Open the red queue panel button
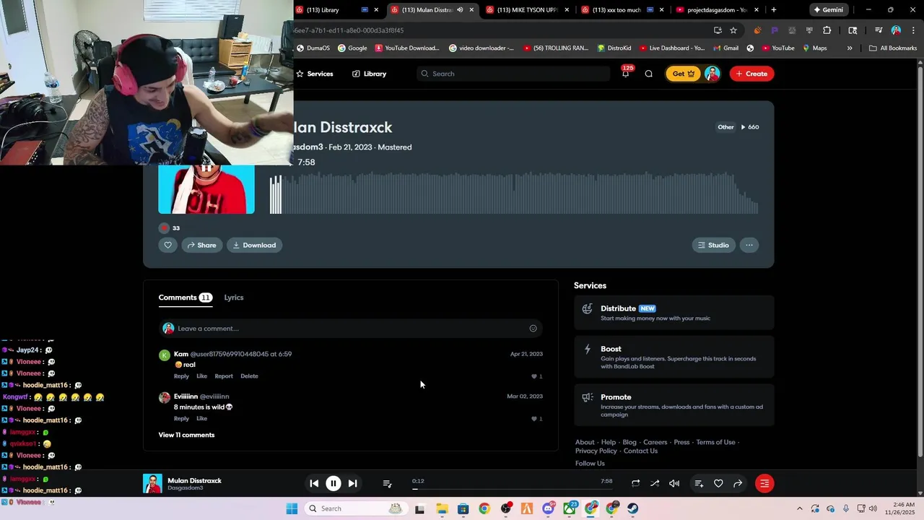The height and width of the screenshot is (520, 924). pyautogui.click(x=764, y=483)
